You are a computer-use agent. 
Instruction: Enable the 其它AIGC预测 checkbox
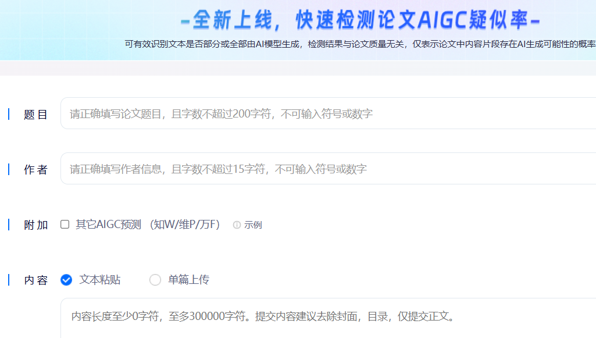coord(65,225)
